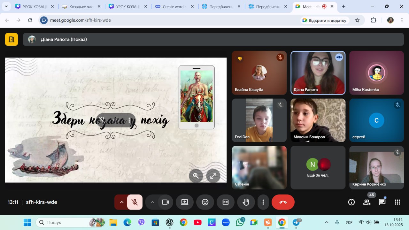Open meeting details info icon
Screen dimensions: 409x230
(351, 202)
